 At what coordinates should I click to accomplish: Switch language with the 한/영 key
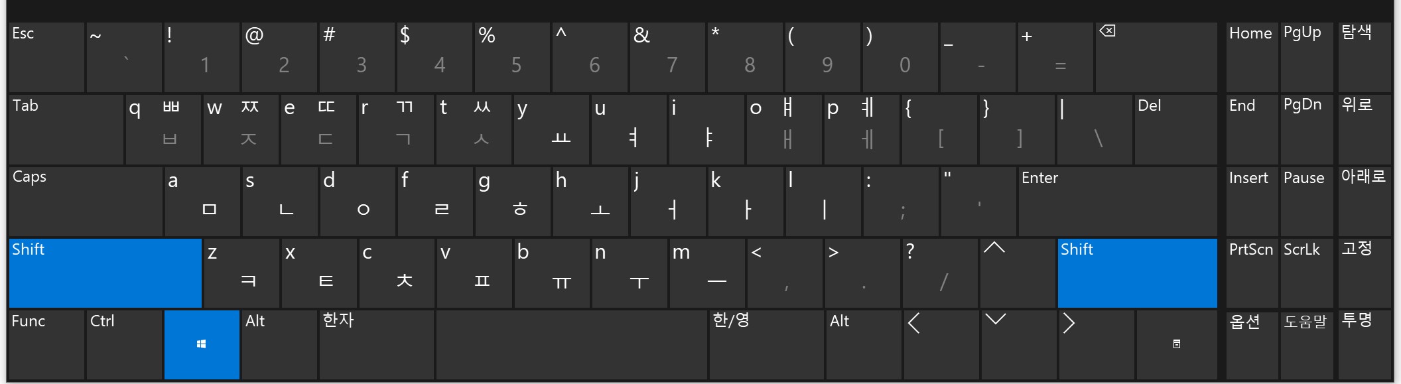(766, 345)
